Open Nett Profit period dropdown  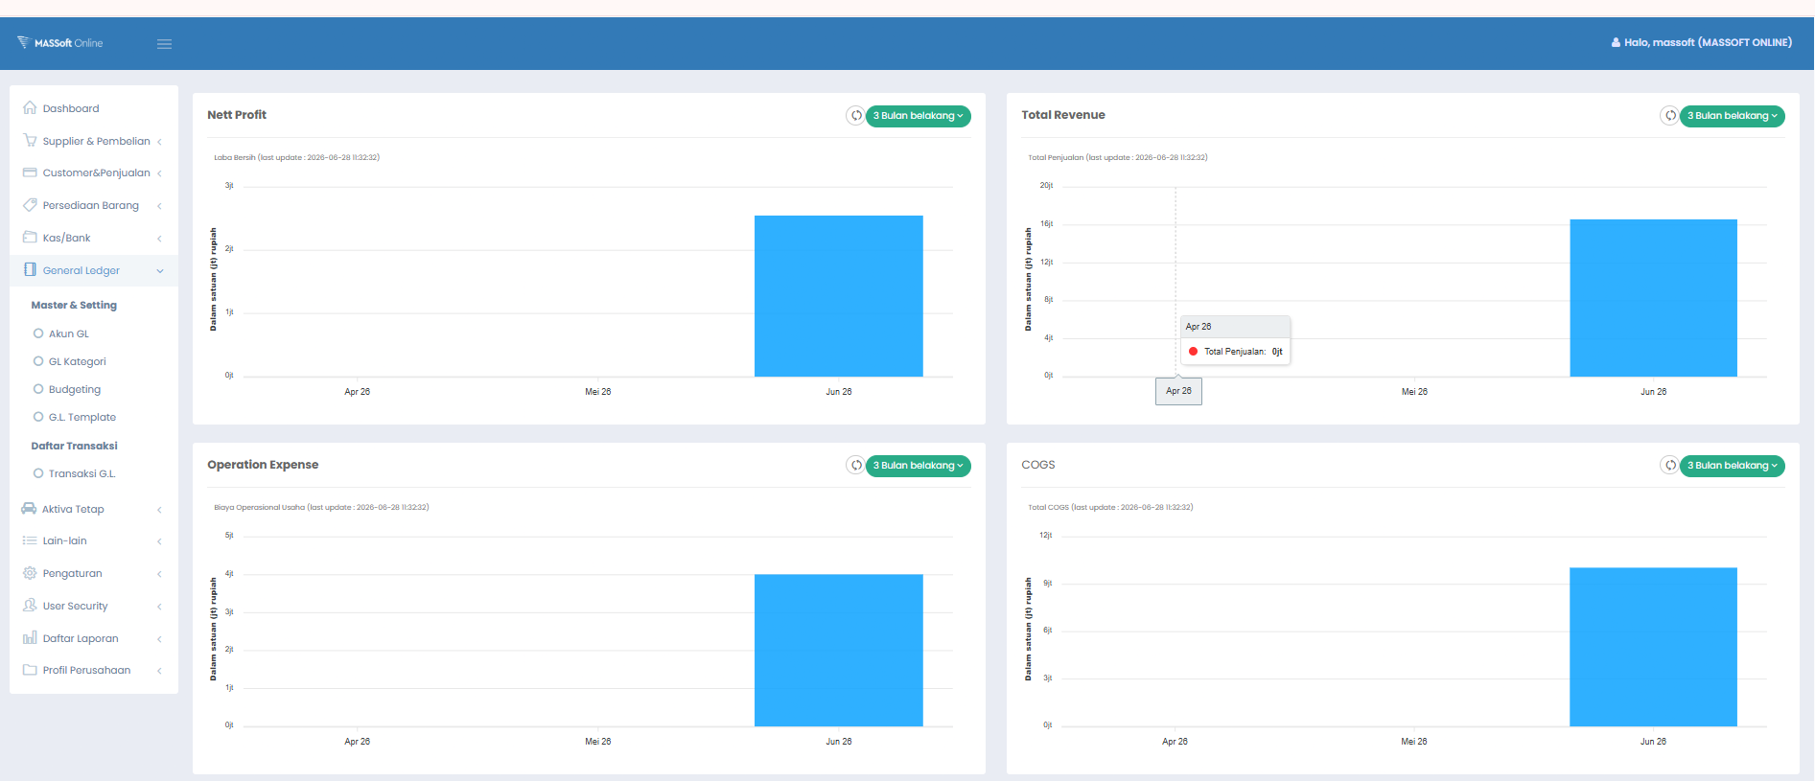tap(919, 116)
